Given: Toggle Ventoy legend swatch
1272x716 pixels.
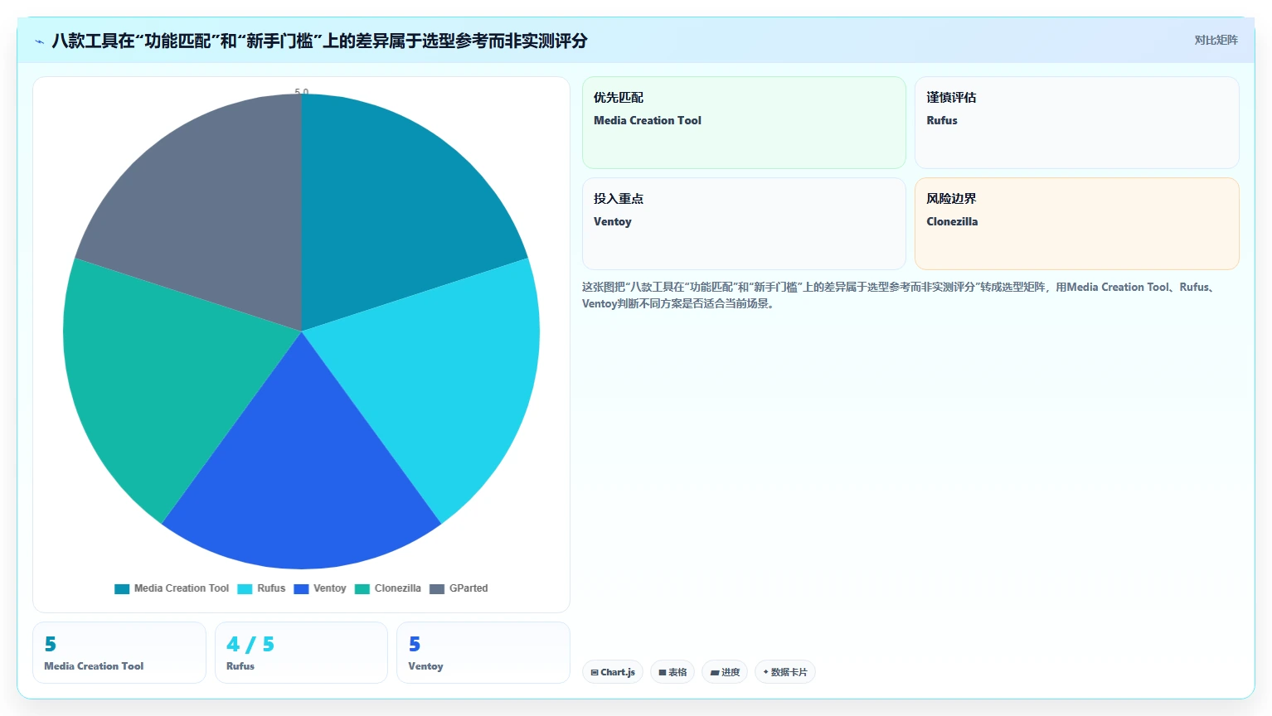Looking at the screenshot, I should pyautogui.click(x=301, y=589).
